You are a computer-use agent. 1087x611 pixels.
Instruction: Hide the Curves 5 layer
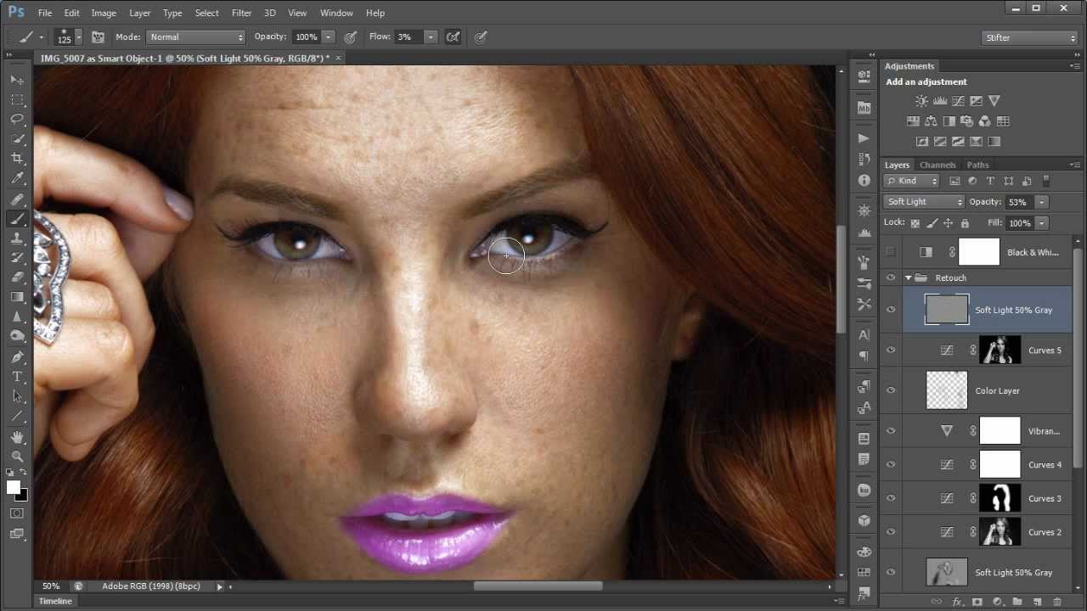pos(891,350)
